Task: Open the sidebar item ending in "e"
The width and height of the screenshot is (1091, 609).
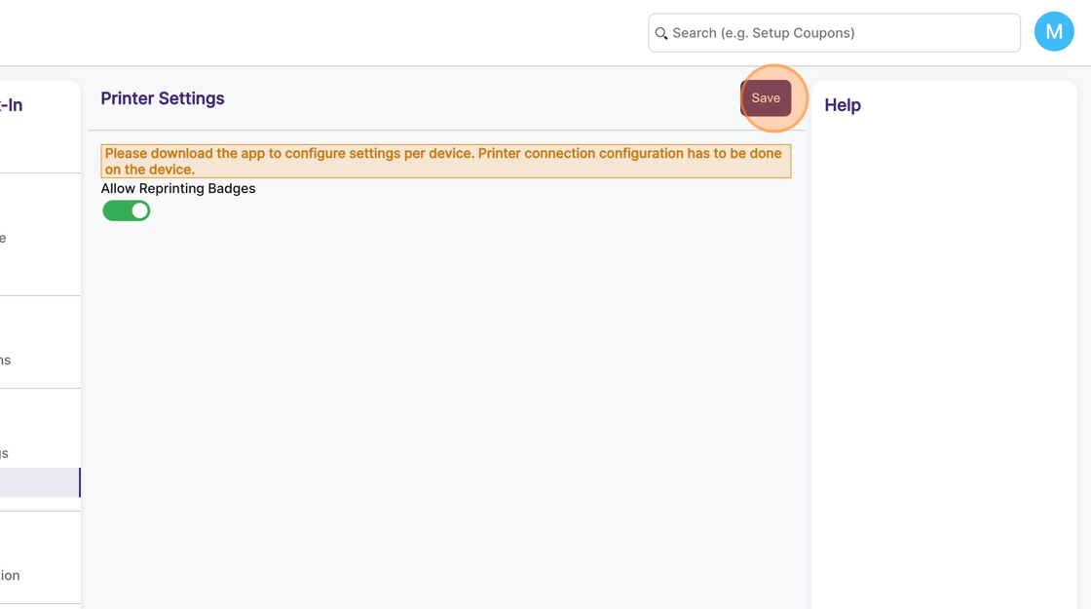Action: (4, 238)
